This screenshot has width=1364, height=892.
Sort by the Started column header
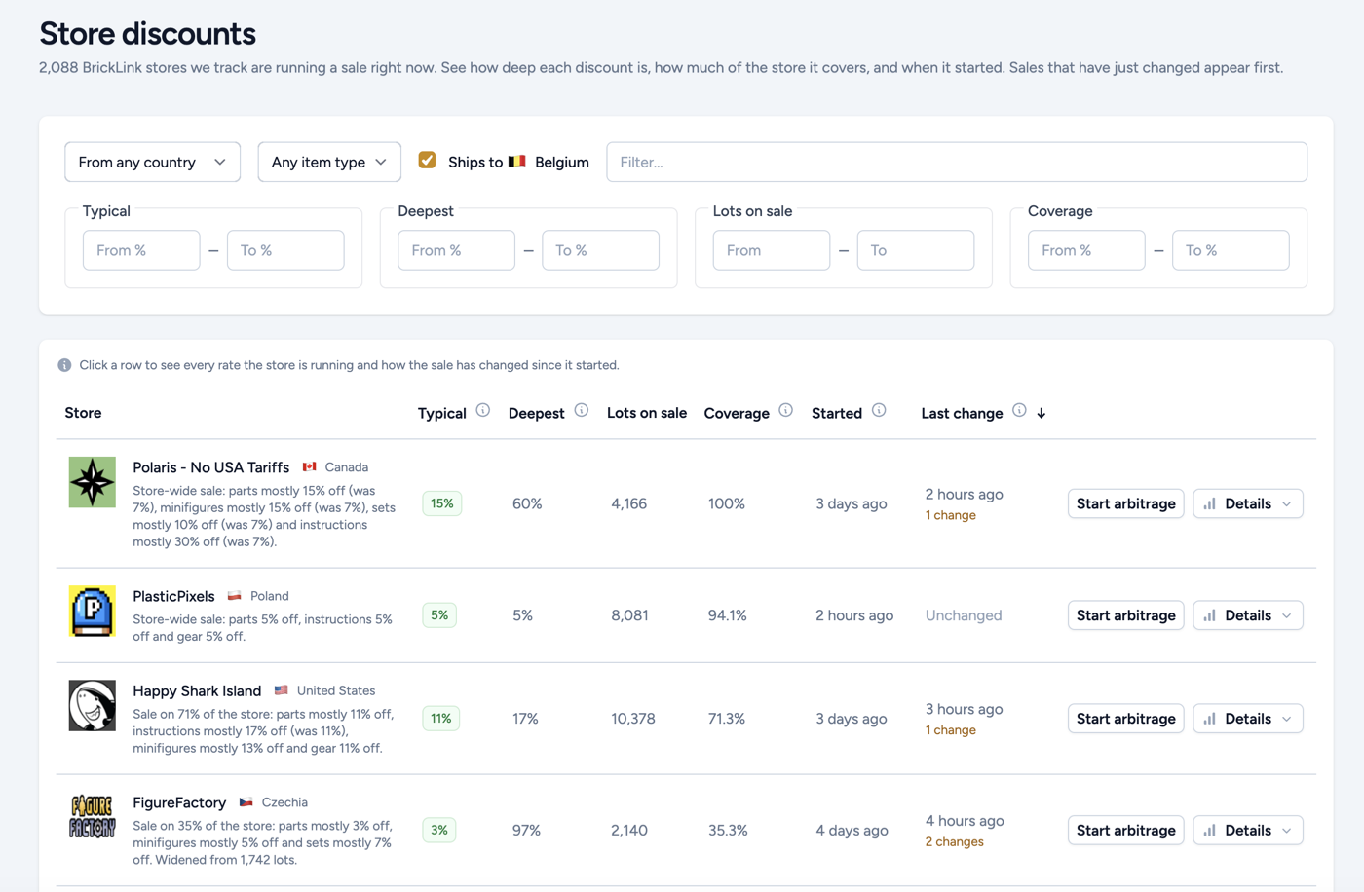click(x=837, y=413)
